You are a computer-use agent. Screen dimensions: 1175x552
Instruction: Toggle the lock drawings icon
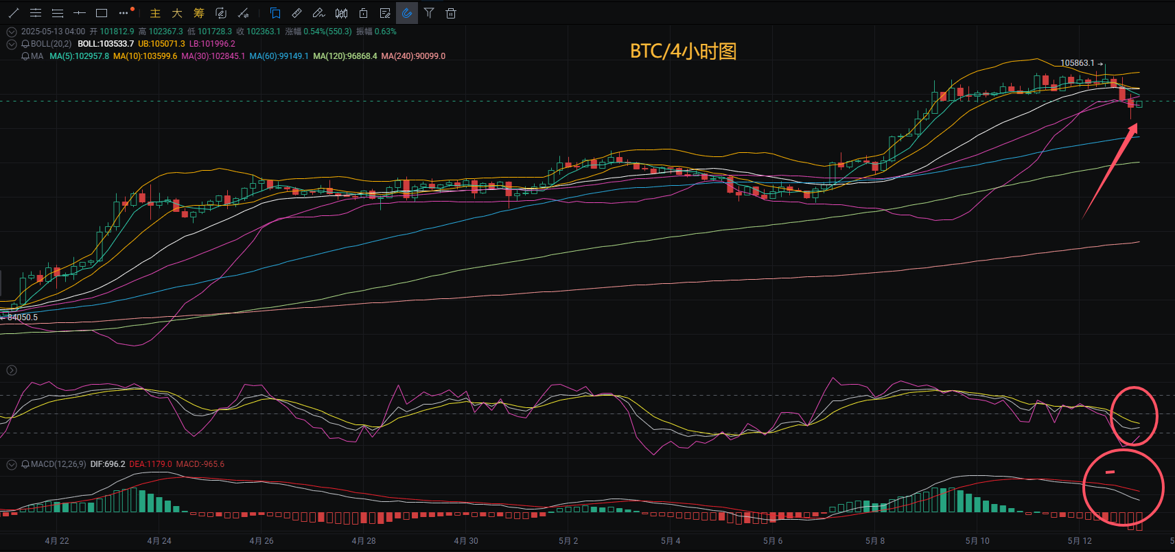(363, 13)
